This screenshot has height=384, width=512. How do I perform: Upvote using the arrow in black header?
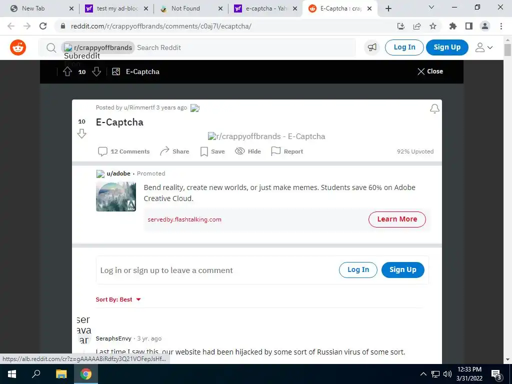pos(67,71)
